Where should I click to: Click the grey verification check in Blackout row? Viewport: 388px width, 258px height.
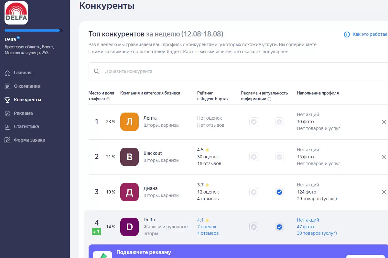(x=279, y=157)
